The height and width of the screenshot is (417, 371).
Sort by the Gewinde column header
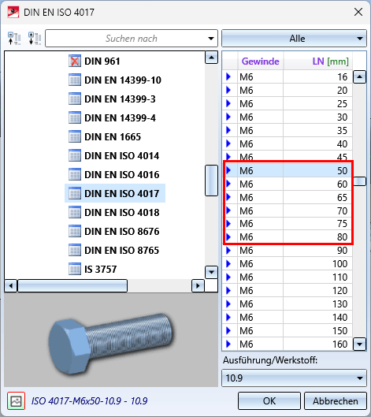tap(261, 61)
